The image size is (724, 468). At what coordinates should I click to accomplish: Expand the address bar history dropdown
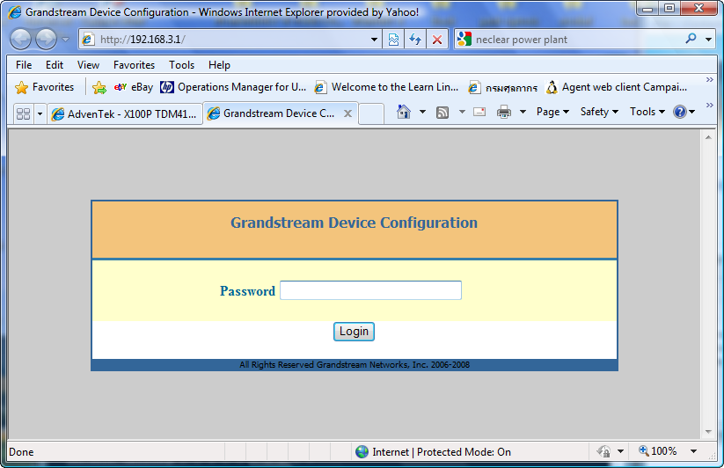tap(375, 40)
